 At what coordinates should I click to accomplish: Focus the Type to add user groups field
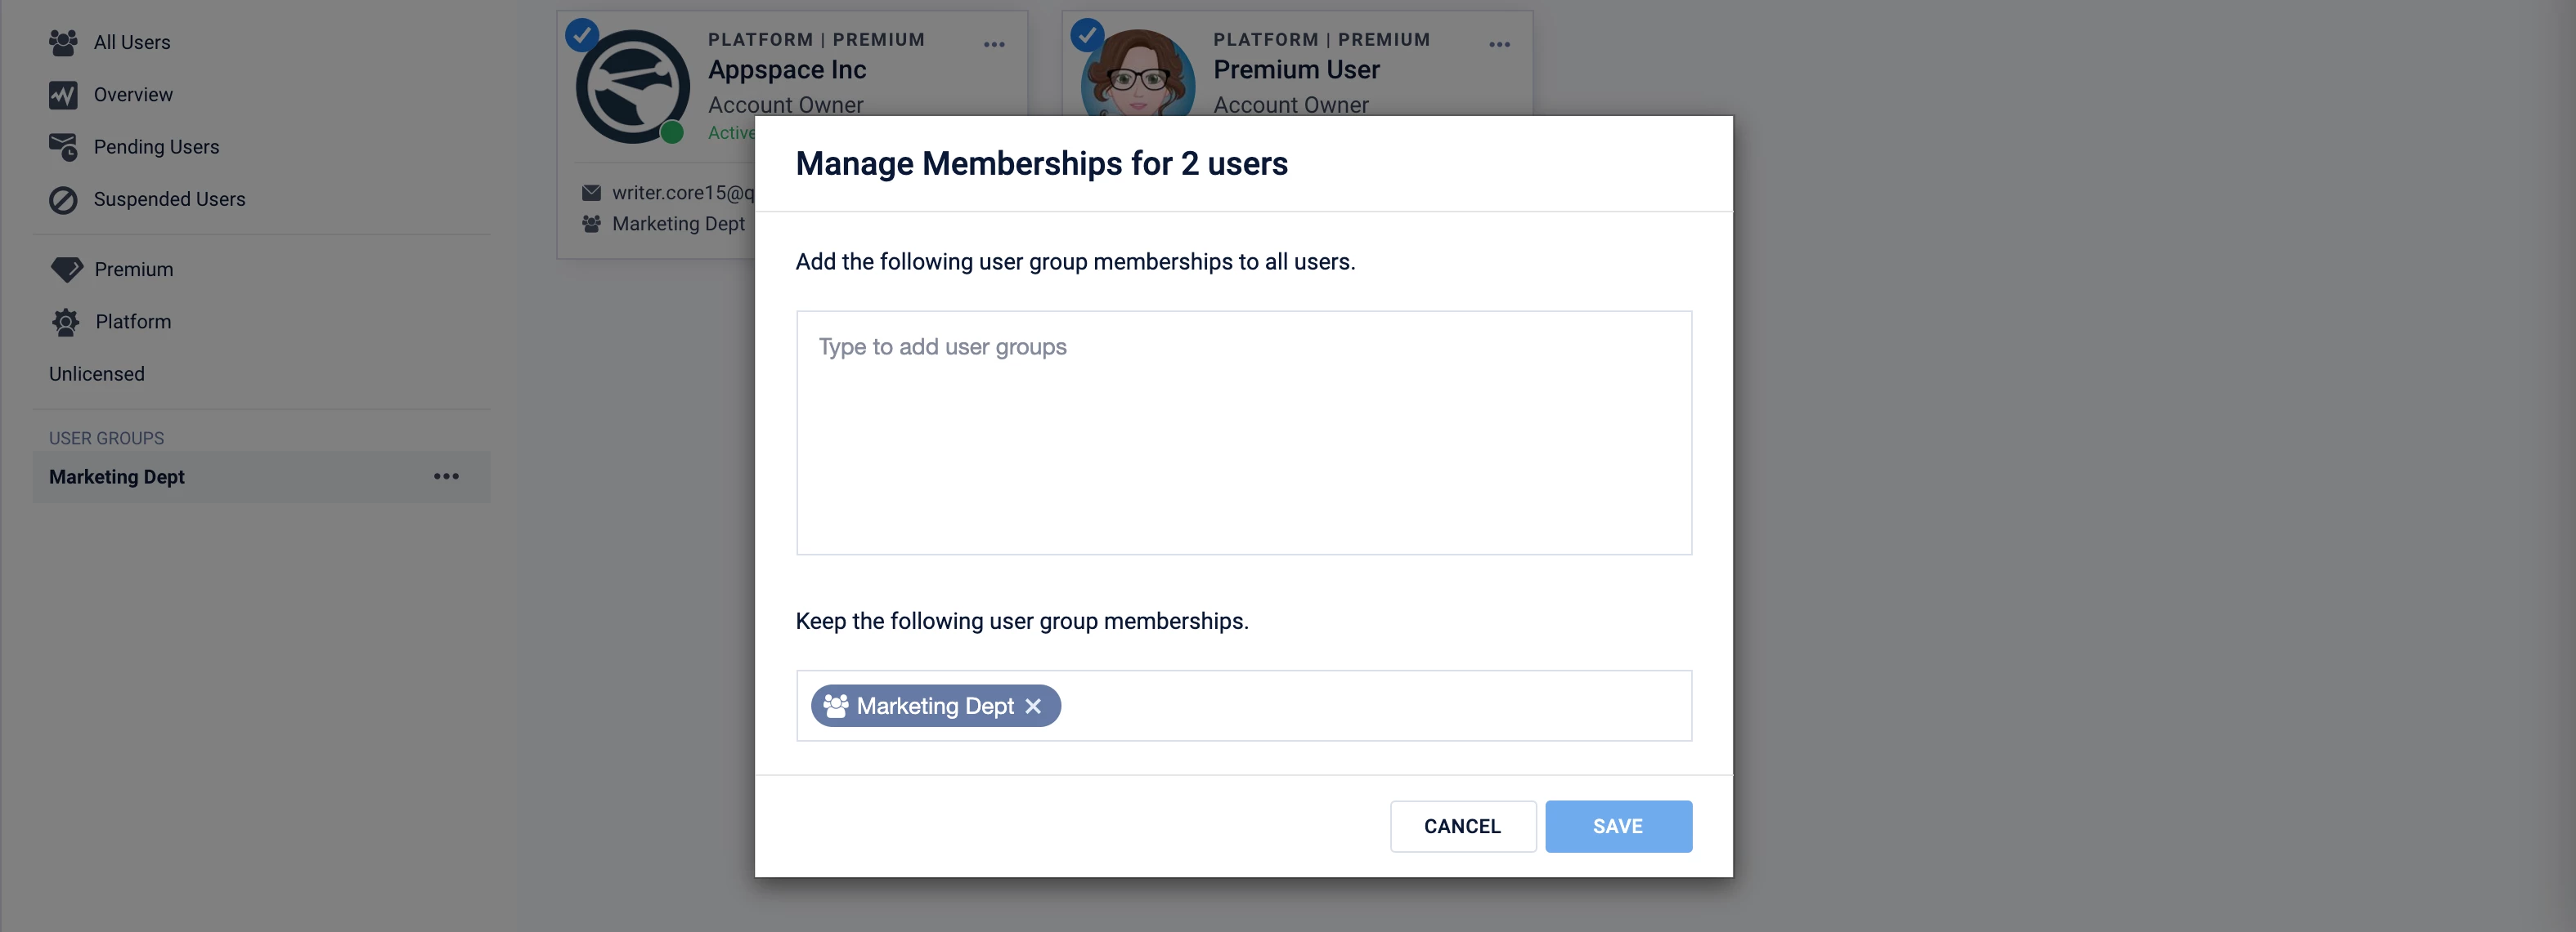tap(1243, 431)
